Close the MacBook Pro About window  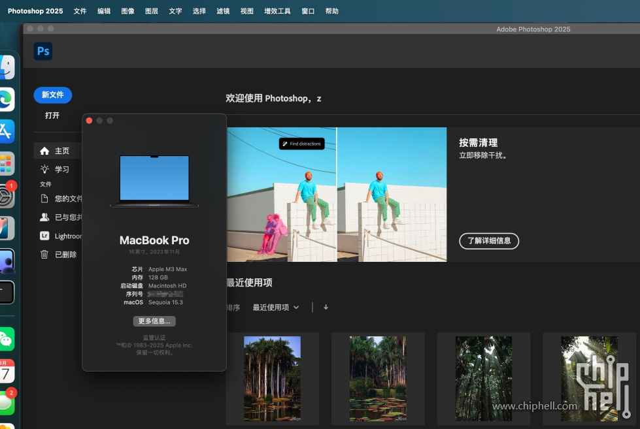pyautogui.click(x=89, y=121)
